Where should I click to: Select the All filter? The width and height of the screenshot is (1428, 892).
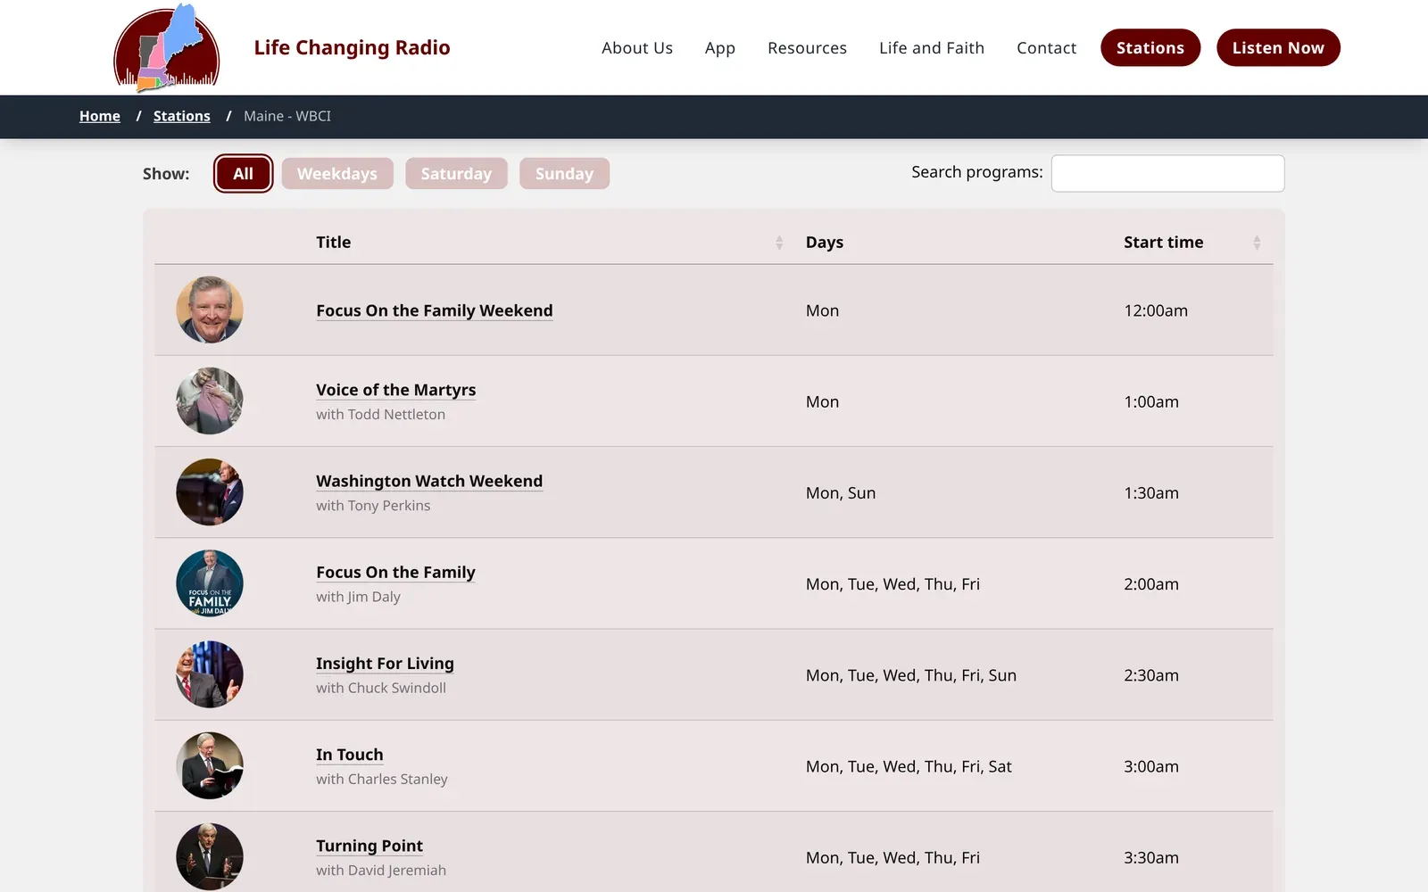click(243, 173)
